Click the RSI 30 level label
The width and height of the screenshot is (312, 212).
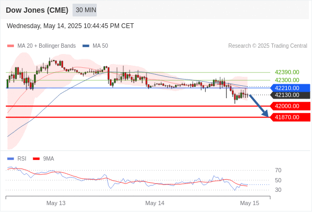(x=278, y=190)
